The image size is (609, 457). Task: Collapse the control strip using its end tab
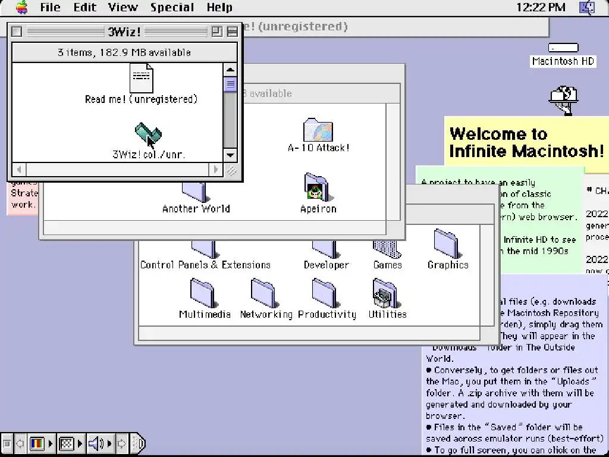coord(138,443)
